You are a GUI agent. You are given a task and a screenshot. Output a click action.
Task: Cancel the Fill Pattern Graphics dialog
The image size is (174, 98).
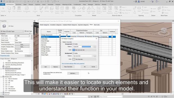click(93, 67)
